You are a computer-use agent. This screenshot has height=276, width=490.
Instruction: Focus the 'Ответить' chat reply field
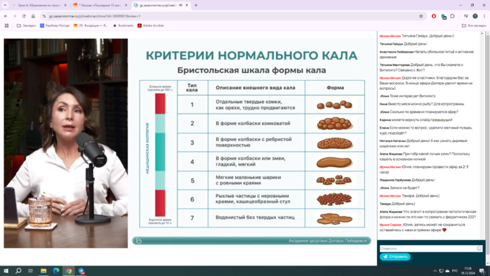[x=428, y=249]
